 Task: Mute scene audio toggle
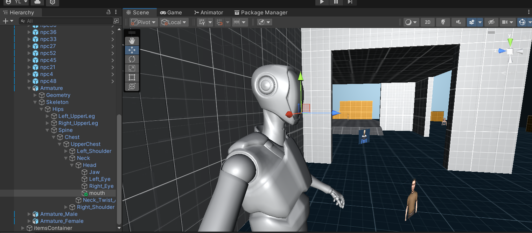pos(458,22)
